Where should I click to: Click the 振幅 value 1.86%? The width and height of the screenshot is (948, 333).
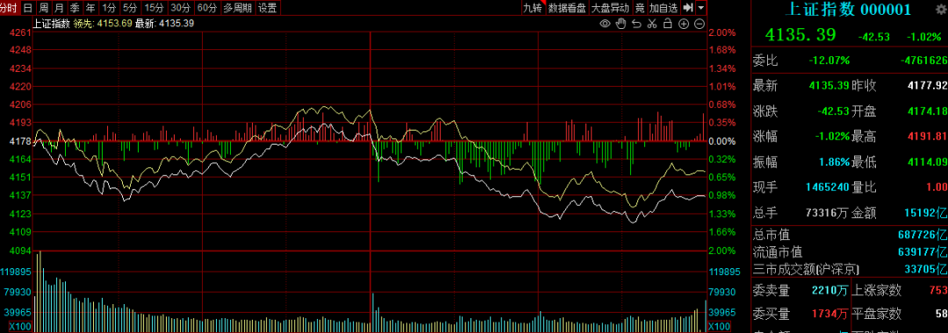coord(835,161)
